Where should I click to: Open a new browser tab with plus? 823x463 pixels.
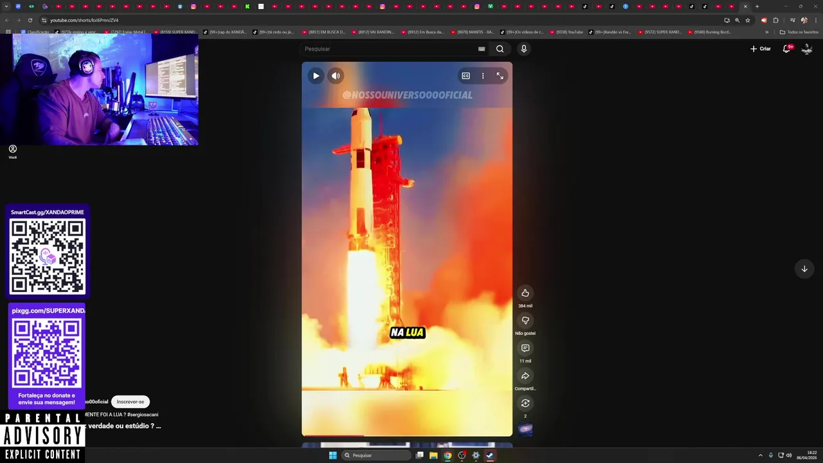(757, 6)
